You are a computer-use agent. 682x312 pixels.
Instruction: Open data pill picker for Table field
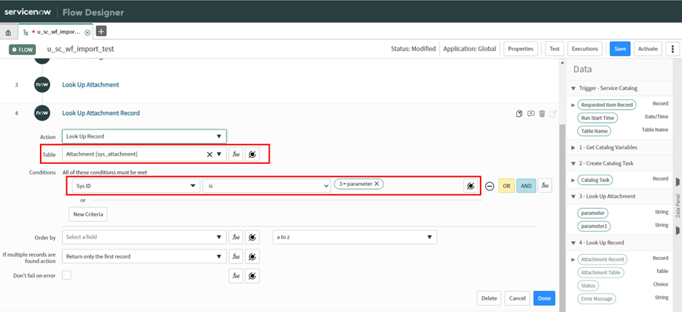[x=252, y=154]
